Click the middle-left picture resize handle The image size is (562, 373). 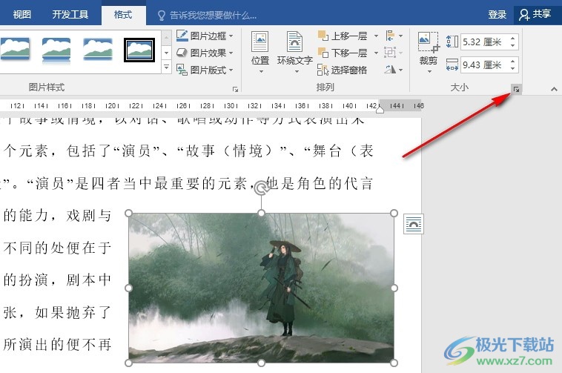pyautogui.click(x=129, y=288)
